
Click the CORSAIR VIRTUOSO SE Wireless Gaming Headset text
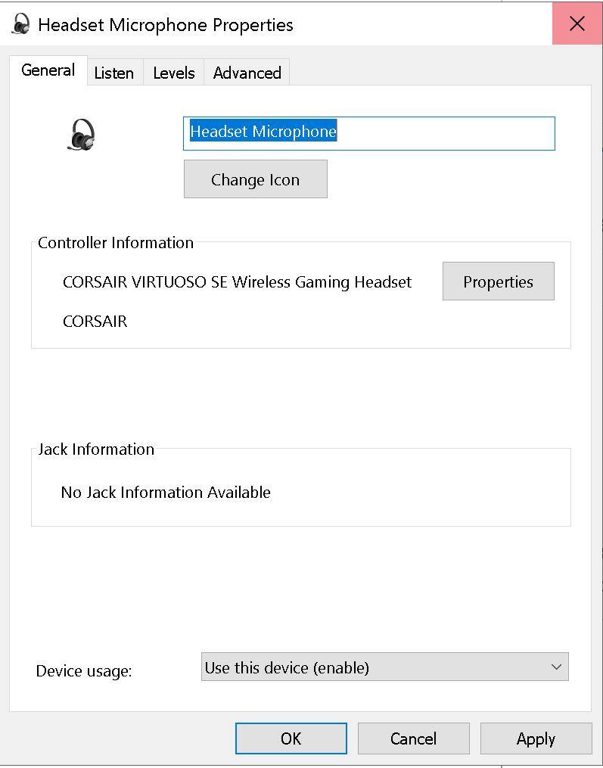click(x=237, y=282)
